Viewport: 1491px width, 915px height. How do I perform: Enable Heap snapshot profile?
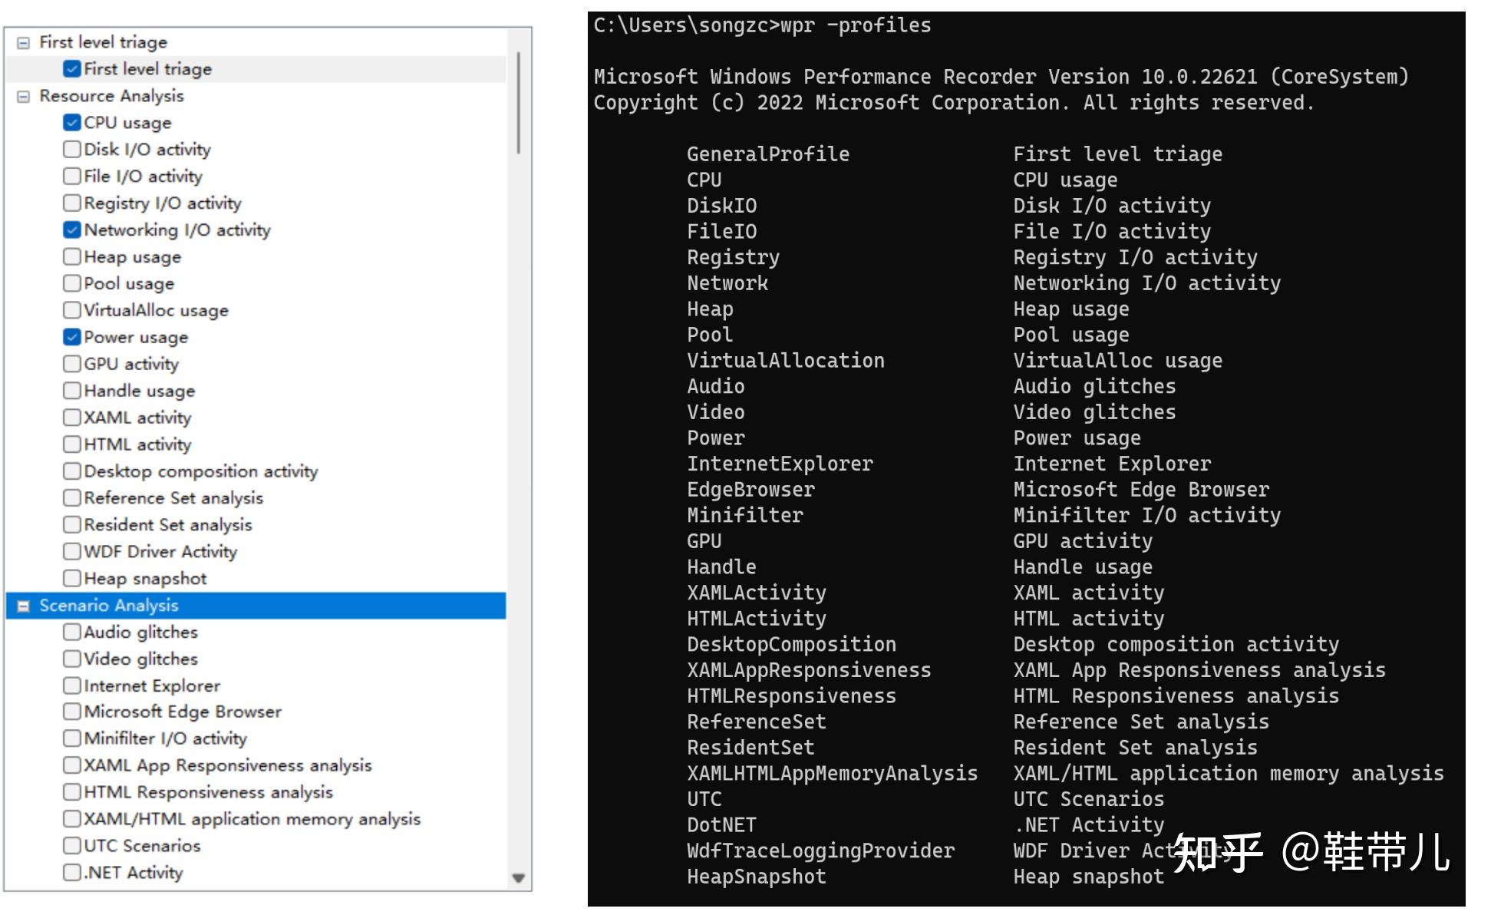point(72,578)
